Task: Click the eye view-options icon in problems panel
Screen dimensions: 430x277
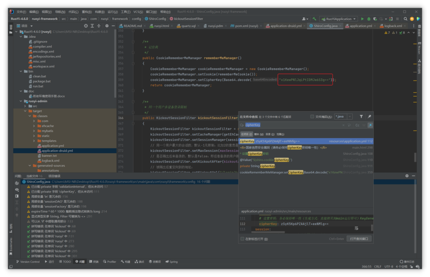Action: (x=17, y=190)
